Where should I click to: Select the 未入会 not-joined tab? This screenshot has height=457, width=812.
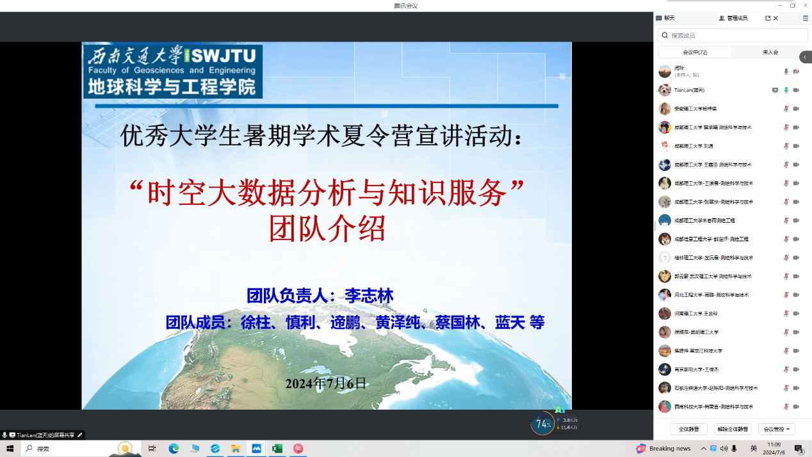770,52
